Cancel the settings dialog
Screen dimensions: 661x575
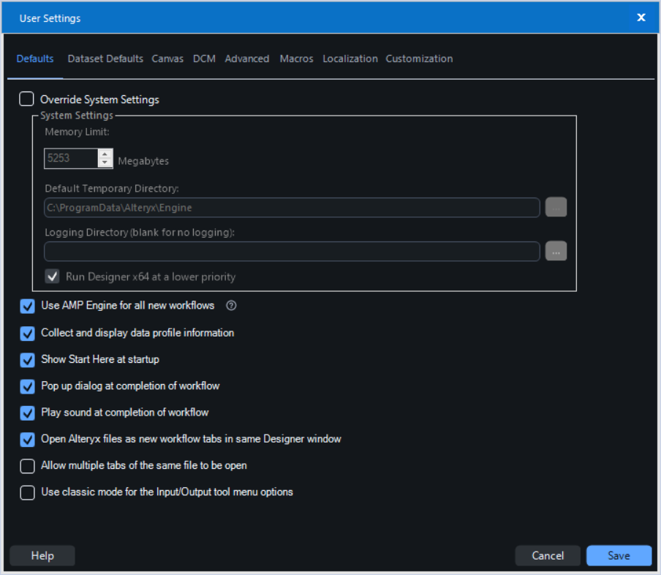point(547,555)
